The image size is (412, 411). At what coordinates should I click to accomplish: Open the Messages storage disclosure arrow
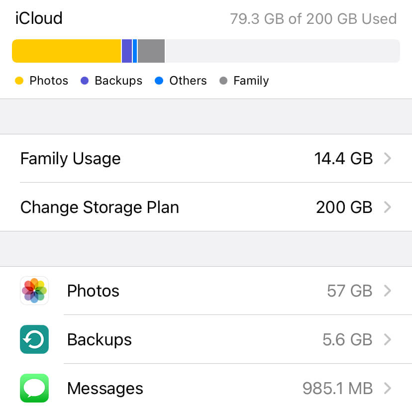point(388,388)
